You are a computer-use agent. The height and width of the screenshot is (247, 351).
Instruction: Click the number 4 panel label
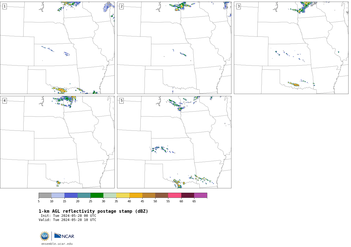pos(4,101)
